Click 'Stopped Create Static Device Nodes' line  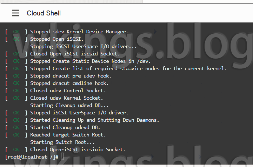pyautogui.click(x=78, y=61)
